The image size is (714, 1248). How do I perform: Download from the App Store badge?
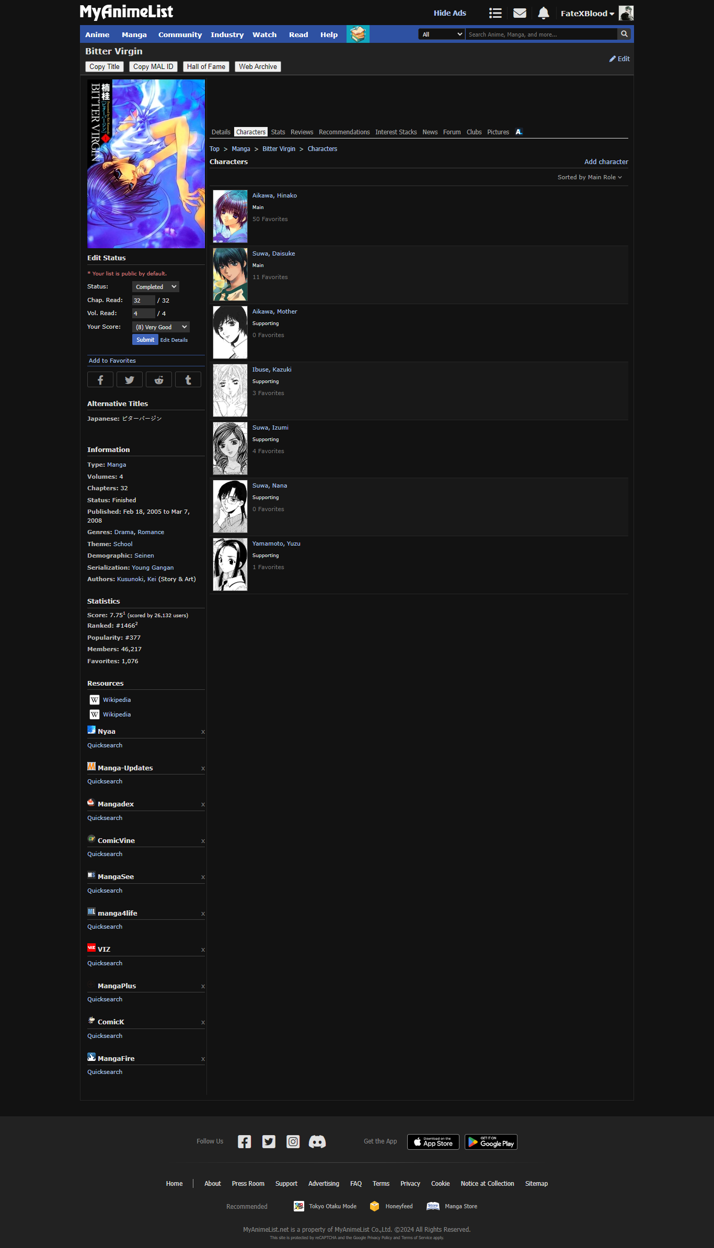433,1142
